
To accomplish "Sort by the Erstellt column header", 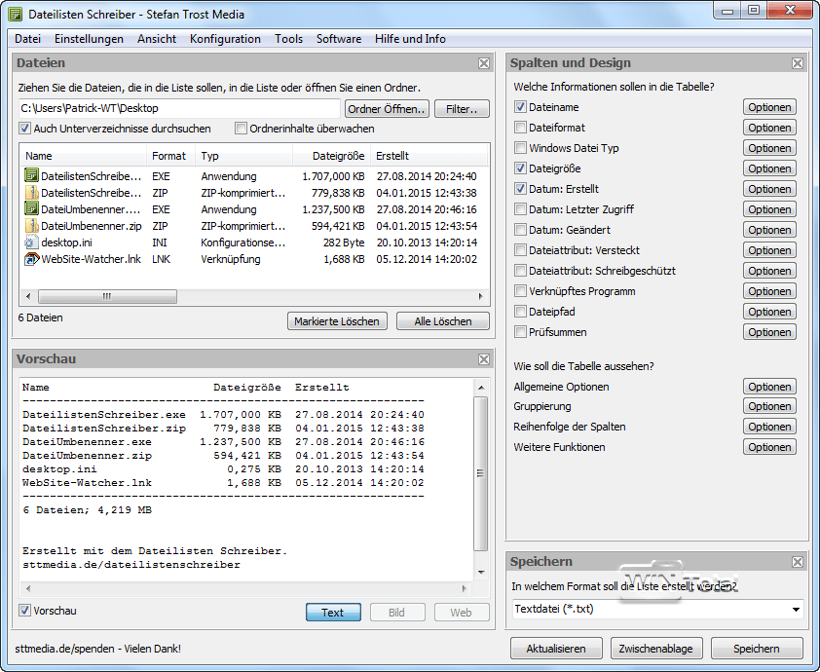I will tap(429, 156).
